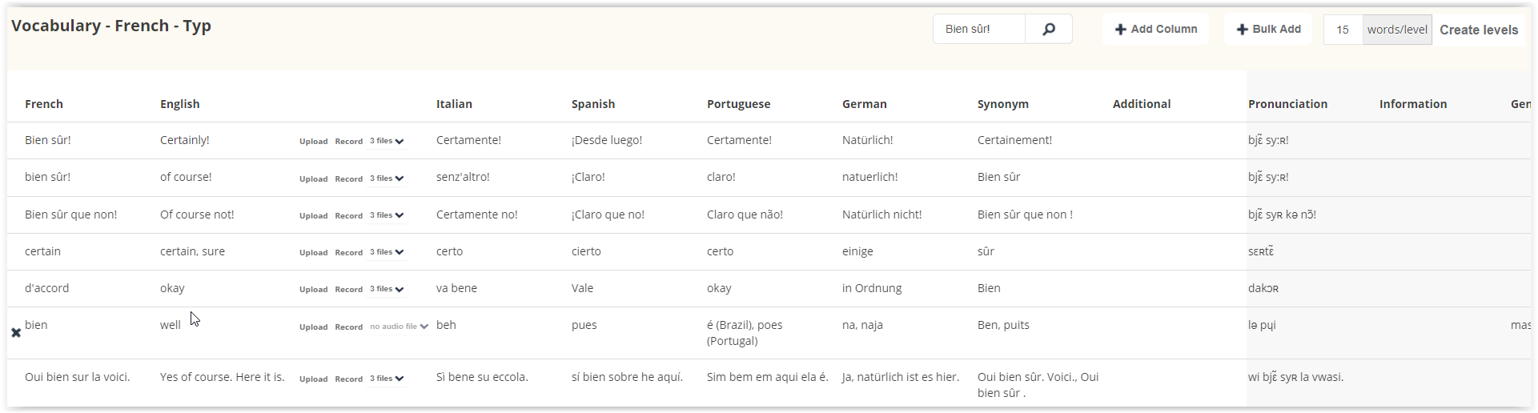The width and height of the screenshot is (1538, 413).
Task: Click the magnifier search icon
Action: click(1049, 29)
